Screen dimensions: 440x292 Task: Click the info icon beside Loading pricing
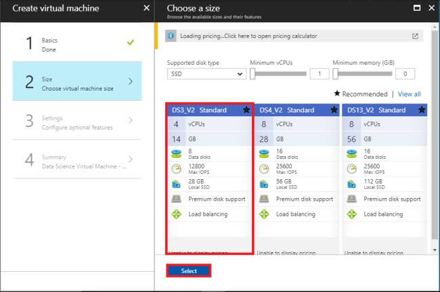171,36
